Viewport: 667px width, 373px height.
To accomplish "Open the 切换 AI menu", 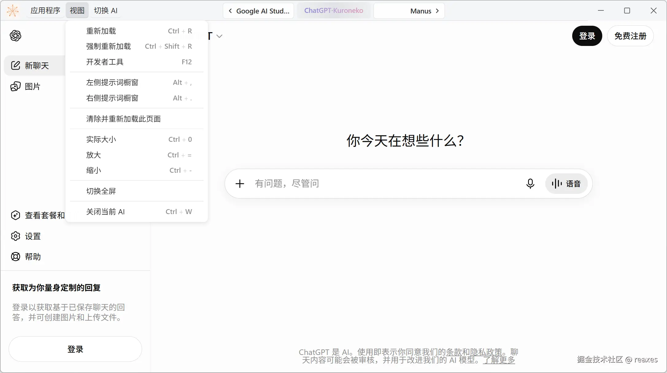I will tap(106, 10).
